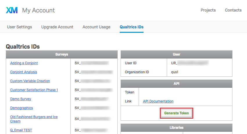The image size is (247, 134).
Task: Click the survey ID next to Demographics
Action: pos(92,108)
